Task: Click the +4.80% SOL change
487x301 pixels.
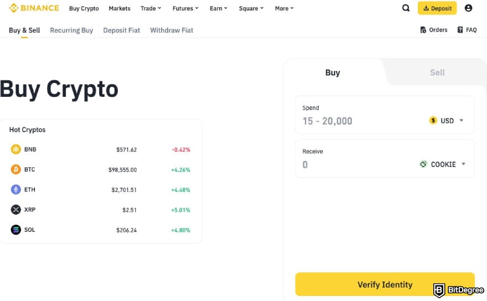Action: (181, 230)
